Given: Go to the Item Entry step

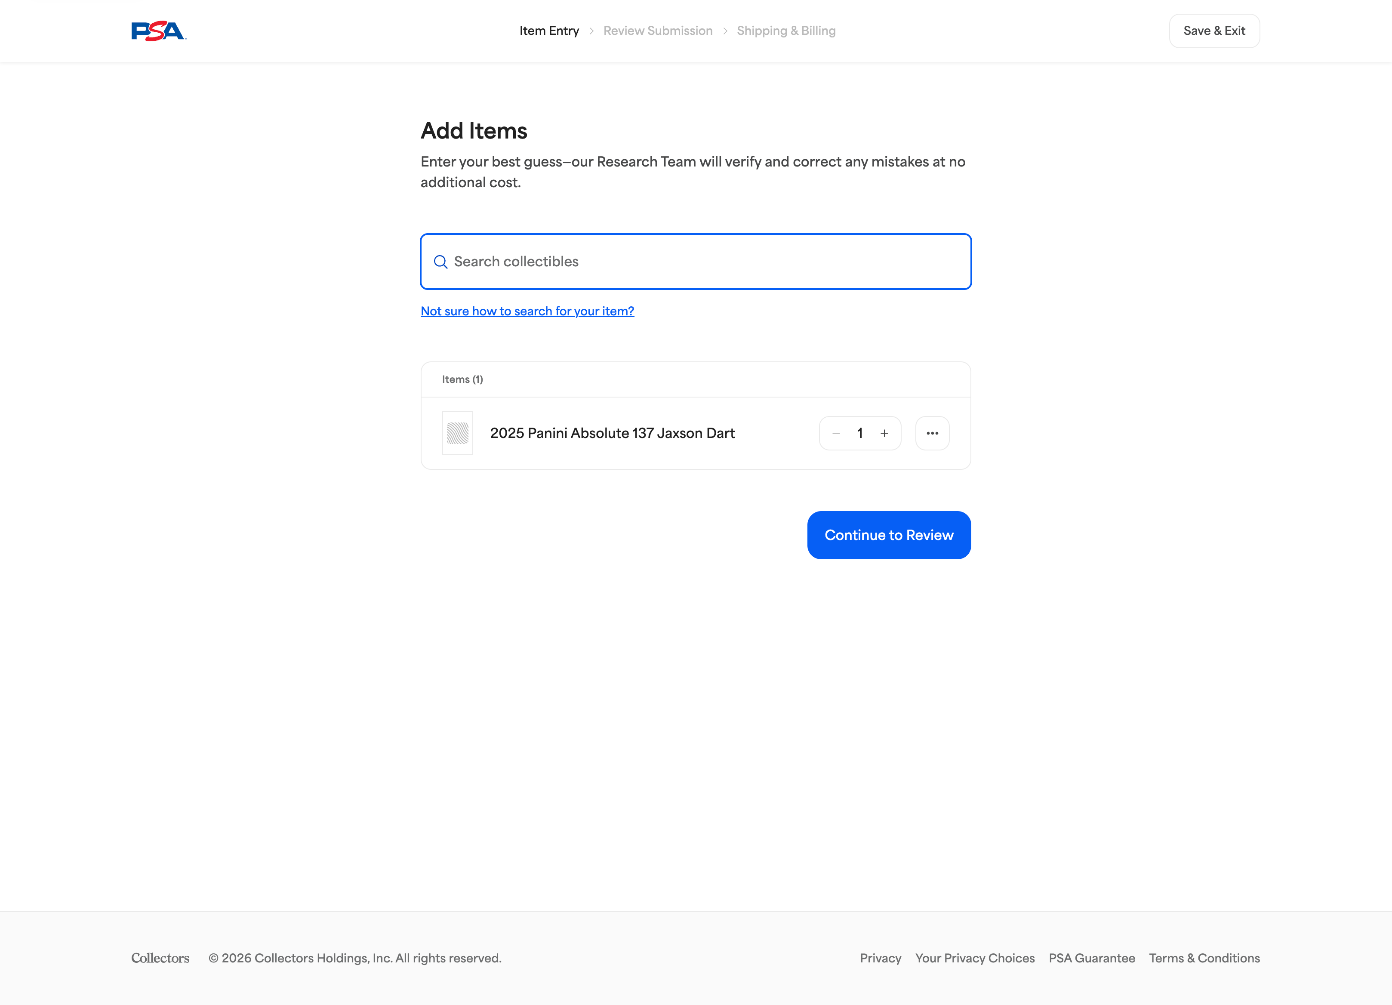Looking at the screenshot, I should click(549, 31).
